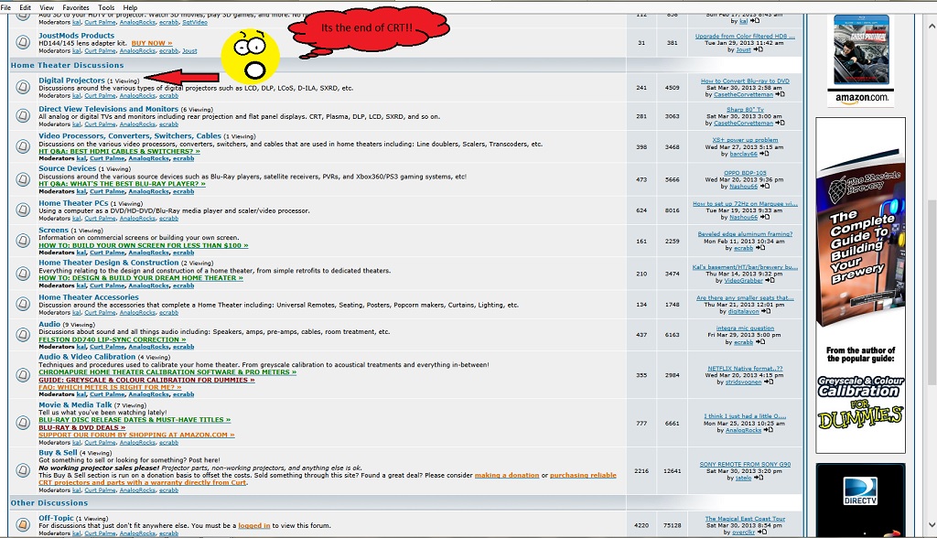Click the status icon beside Video Processors, Converters forum
The width and height of the screenshot is (937, 538).
click(x=23, y=146)
